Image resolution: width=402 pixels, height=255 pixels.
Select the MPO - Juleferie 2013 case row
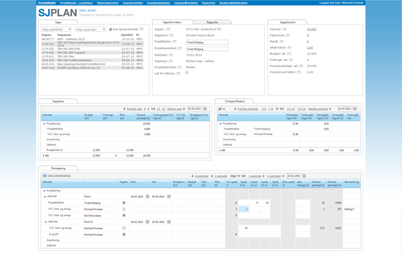point(92,39)
